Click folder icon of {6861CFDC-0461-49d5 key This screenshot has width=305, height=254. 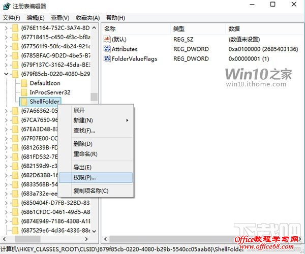15,212
